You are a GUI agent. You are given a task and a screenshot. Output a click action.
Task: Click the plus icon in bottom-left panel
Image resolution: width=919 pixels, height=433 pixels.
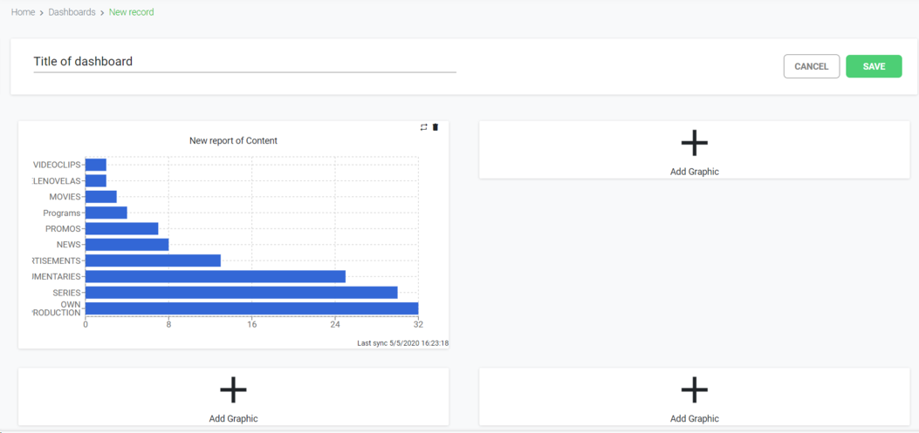233,389
